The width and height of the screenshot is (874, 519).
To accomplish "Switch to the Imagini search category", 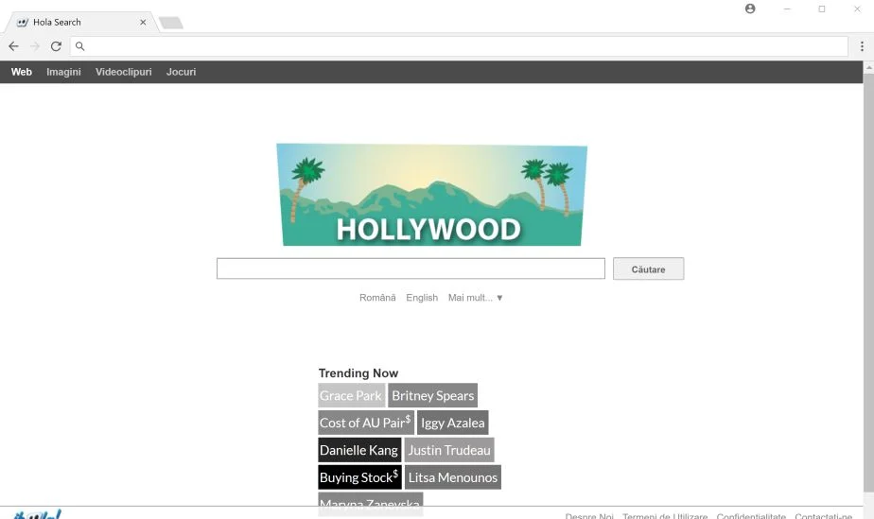I will point(63,72).
